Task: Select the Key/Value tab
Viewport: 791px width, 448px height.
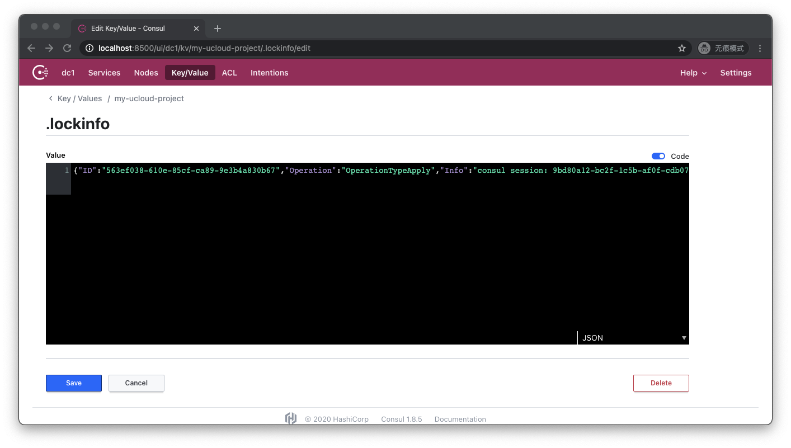Action: coord(190,73)
